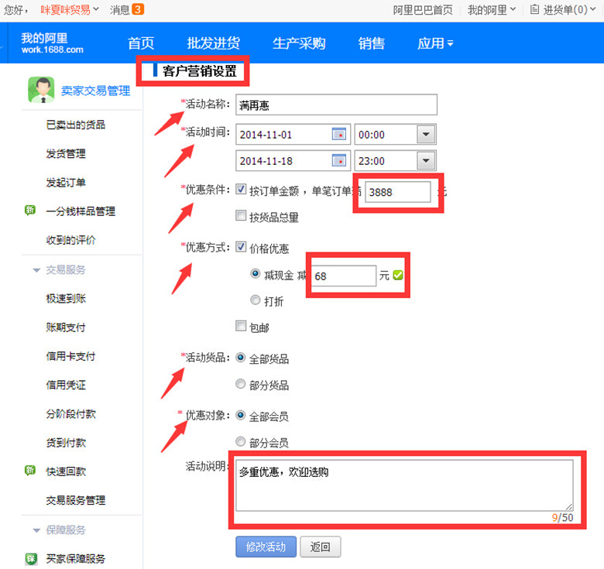Click the 修改活动 submit button
The height and width of the screenshot is (569, 604).
[x=265, y=547]
